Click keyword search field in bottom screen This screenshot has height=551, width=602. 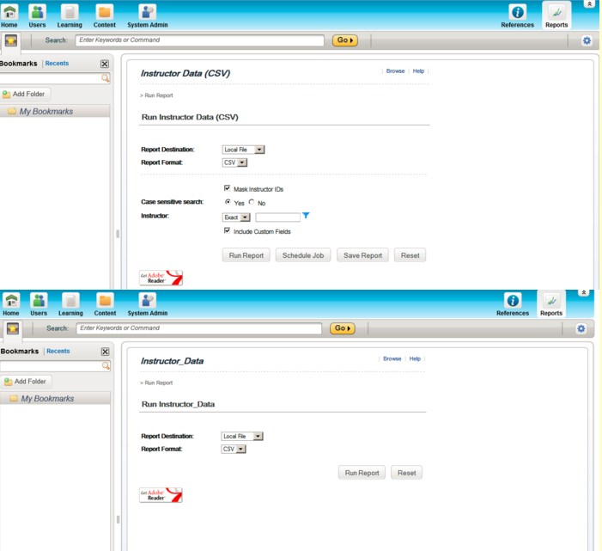199,328
